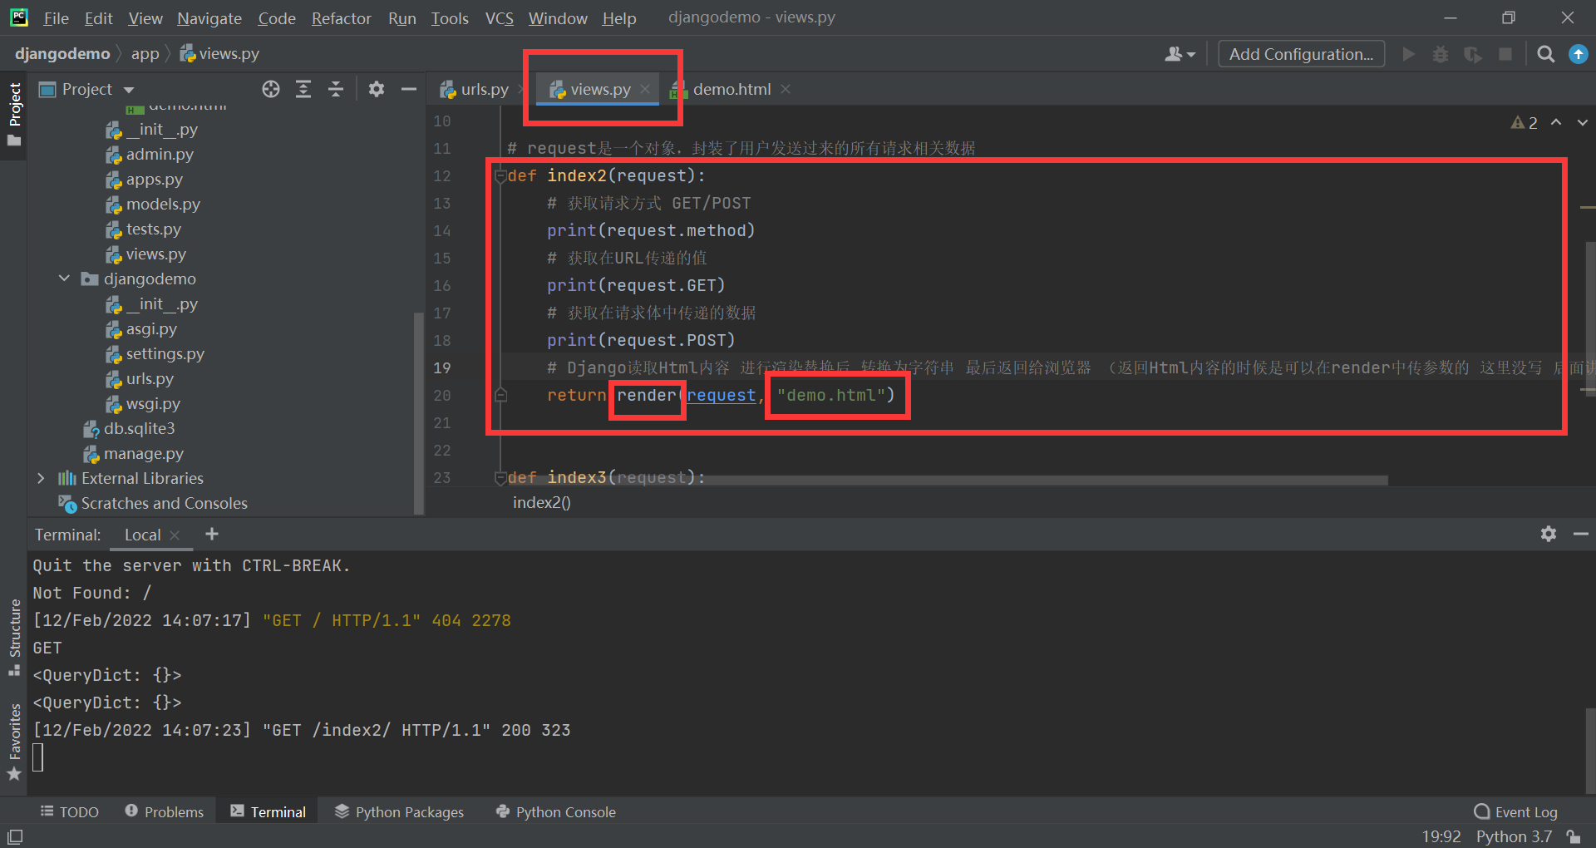Image resolution: width=1596 pixels, height=848 pixels.
Task: Click Python 3.7 interpreter in status bar
Action: 1514,836
